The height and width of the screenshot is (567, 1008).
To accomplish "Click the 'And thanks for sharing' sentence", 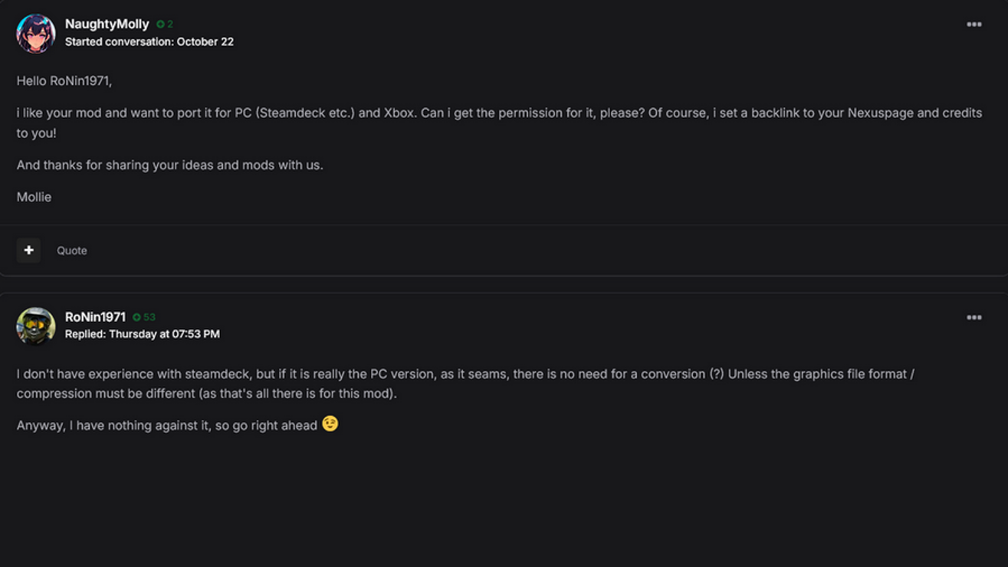I will tap(169, 165).
